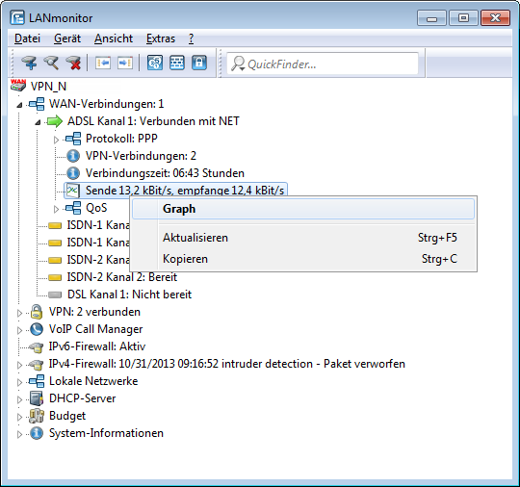The image size is (520, 487).
Task: Open the Gerät menu
Action: (67, 38)
